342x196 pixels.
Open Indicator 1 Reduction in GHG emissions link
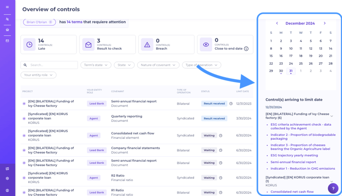pyautogui.click(x=303, y=169)
